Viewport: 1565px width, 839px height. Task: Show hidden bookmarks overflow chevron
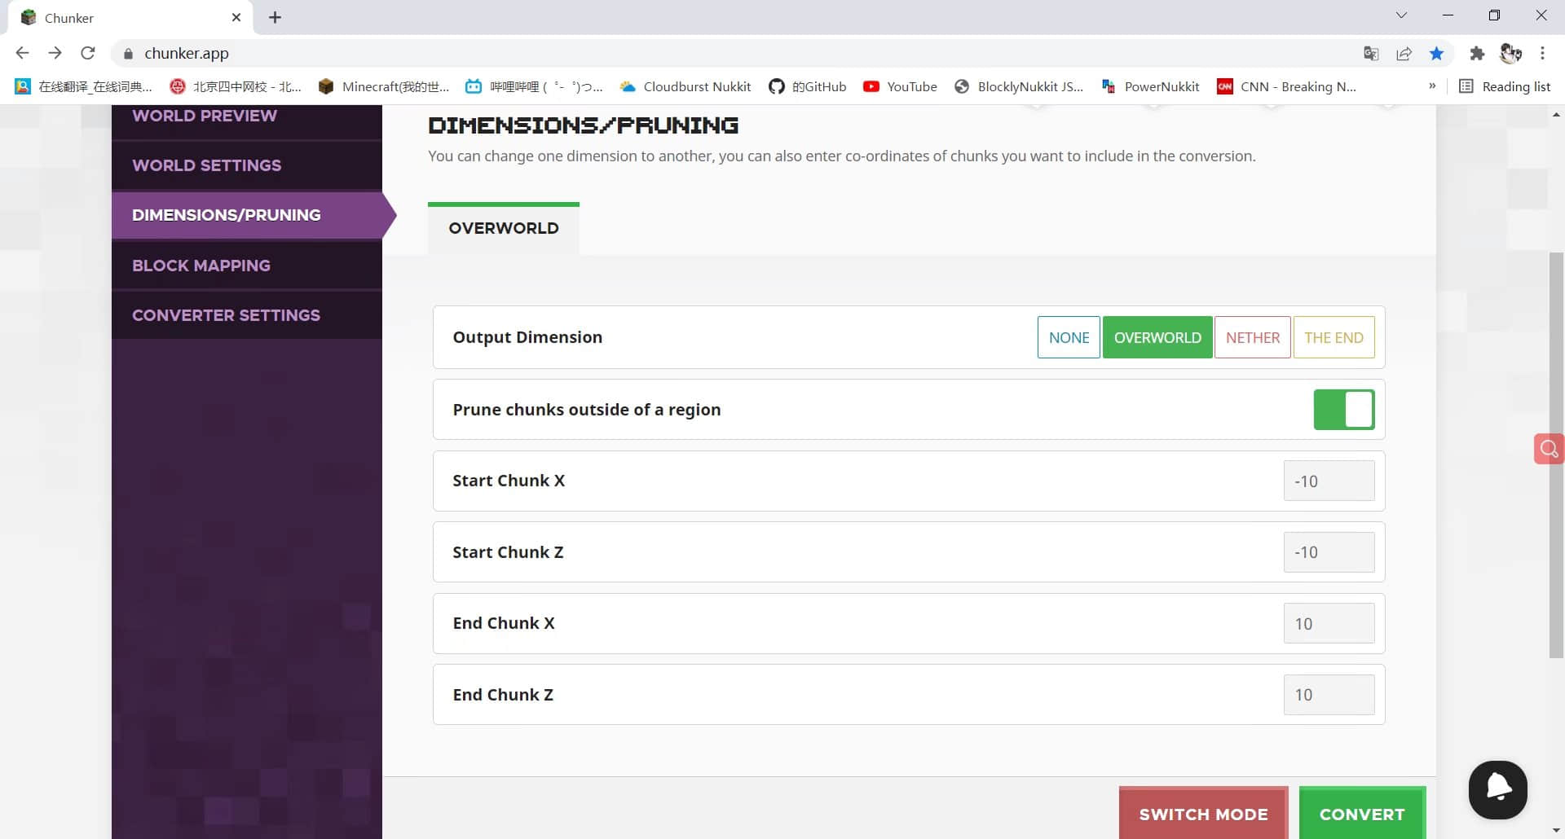(x=1432, y=86)
